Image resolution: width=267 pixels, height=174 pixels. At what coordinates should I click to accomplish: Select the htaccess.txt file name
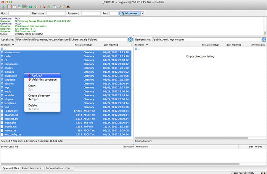(x=11, y=119)
